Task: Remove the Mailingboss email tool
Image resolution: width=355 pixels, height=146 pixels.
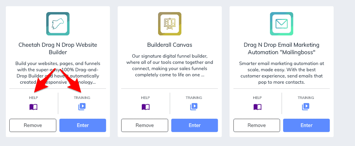Action: pyautogui.click(x=256, y=125)
